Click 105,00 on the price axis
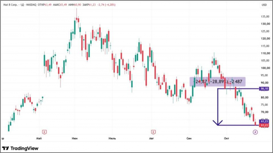The height and width of the screenshot is (153, 273). coord(265,61)
